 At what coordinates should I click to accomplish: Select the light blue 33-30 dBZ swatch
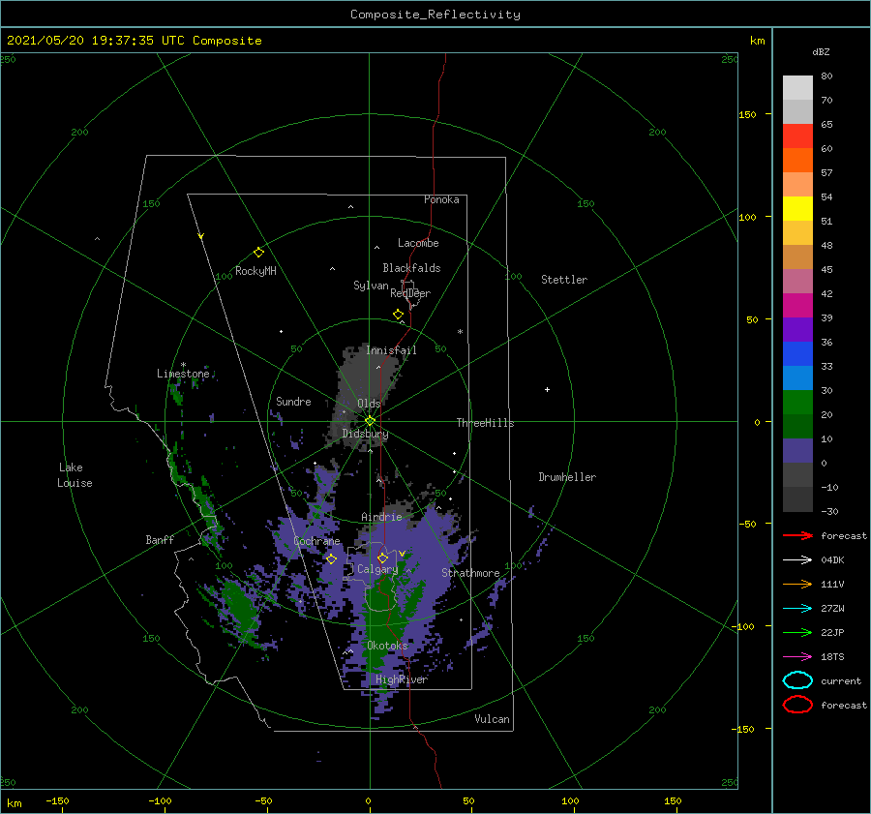click(x=797, y=378)
